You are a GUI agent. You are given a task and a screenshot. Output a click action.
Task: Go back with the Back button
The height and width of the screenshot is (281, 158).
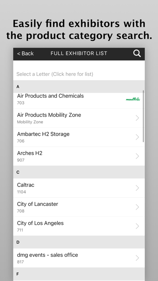point(25,53)
